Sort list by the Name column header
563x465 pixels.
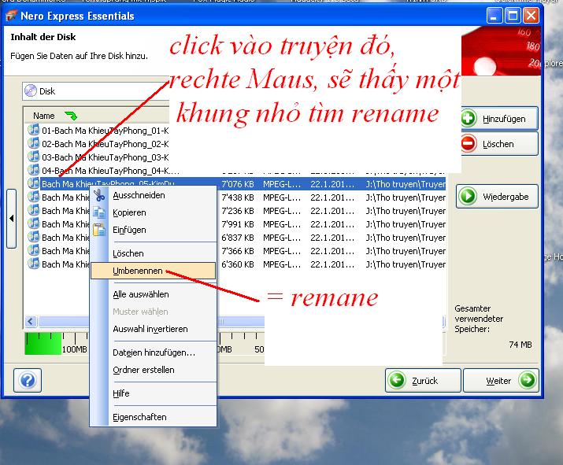tap(44, 116)
